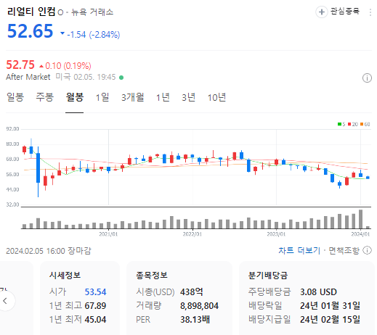Click the 시가 value 53.54
The image size is (377, 335).
pyautogui.click(x=95, y=292)
